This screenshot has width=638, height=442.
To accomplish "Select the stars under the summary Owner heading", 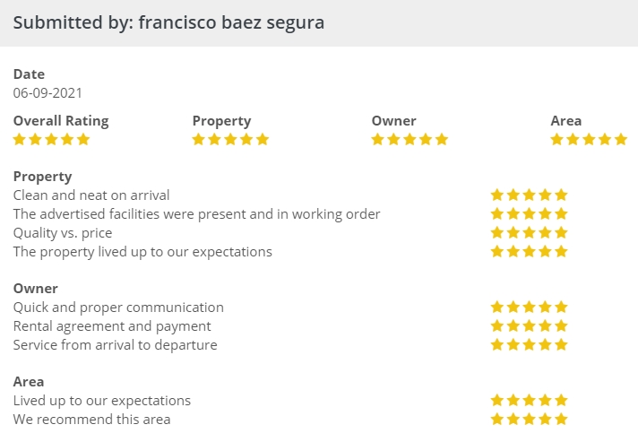I will tap(410, 139).
